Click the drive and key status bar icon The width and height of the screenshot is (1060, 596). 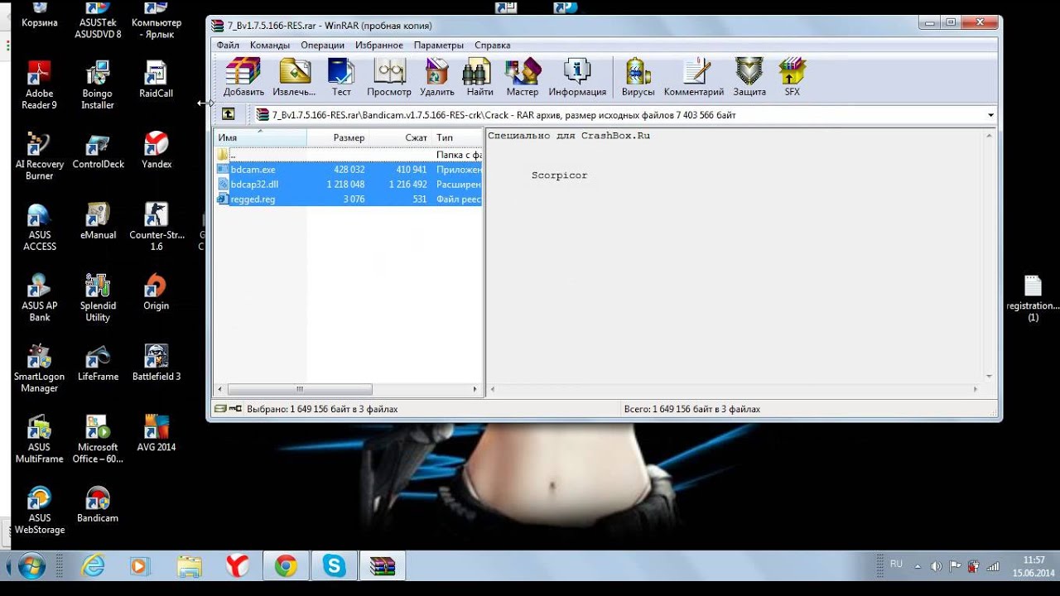tap(228, 409)
